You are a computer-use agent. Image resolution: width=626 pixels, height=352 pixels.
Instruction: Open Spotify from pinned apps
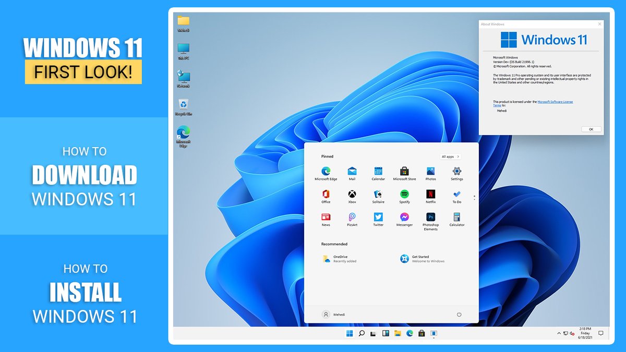tap(404, 196)
